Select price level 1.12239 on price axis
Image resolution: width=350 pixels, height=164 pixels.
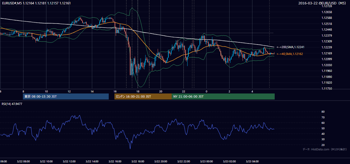327,47
